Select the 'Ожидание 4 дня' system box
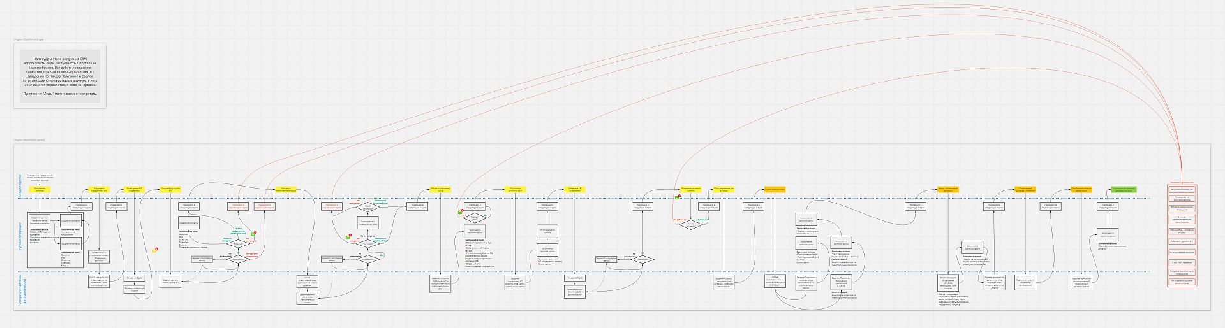The image size is (1225, 328). (x=575, y=278)
